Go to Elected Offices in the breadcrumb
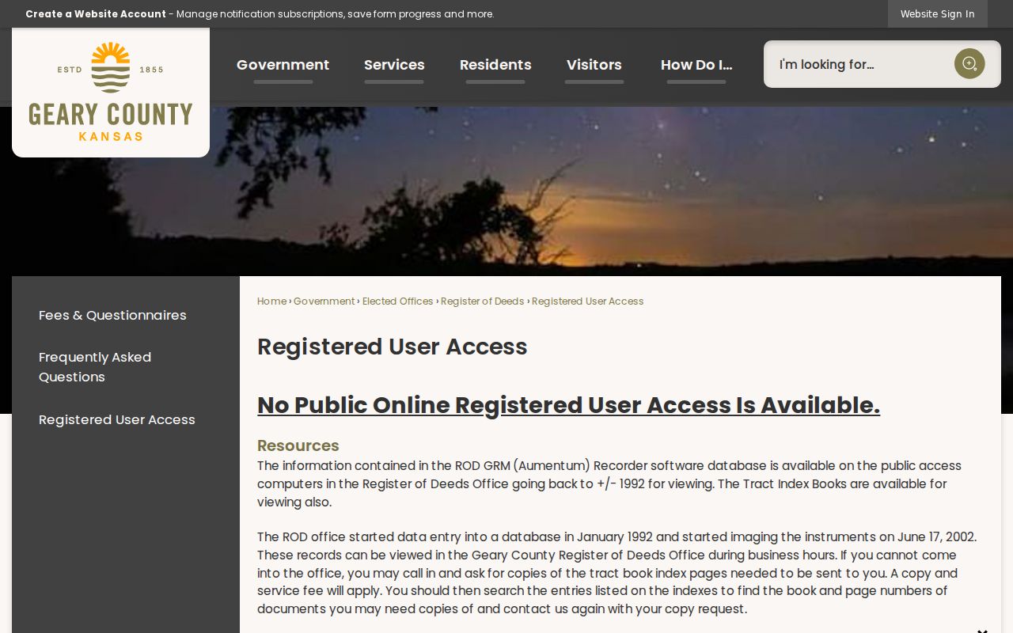Image resolution: width=1013 pixels, height=633 pixels. point(397,301)
